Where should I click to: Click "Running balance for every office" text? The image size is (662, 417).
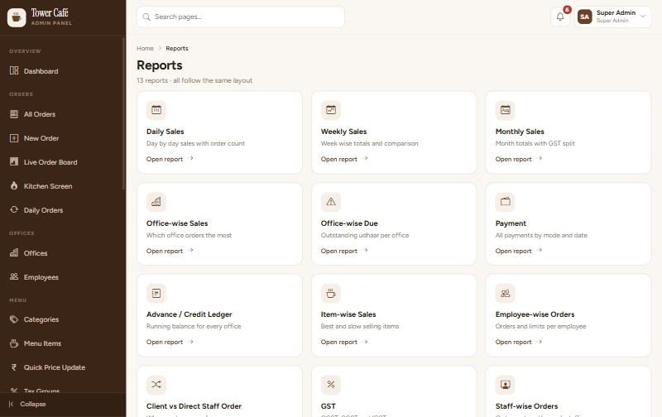(x=194, y=326)
